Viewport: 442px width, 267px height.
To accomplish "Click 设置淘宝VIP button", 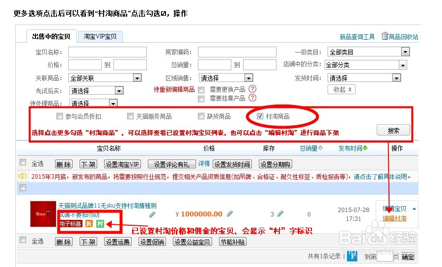I will (x=122, y=164).
